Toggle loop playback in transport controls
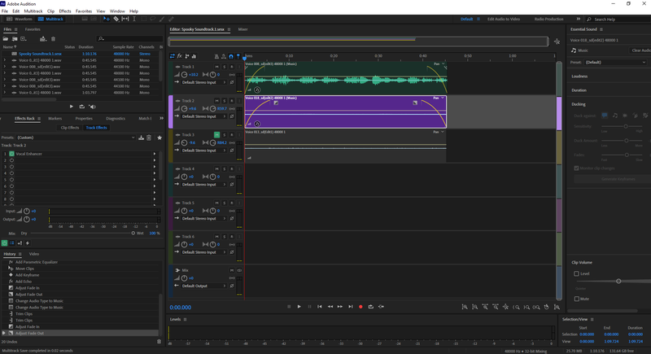 coord(371,307)
